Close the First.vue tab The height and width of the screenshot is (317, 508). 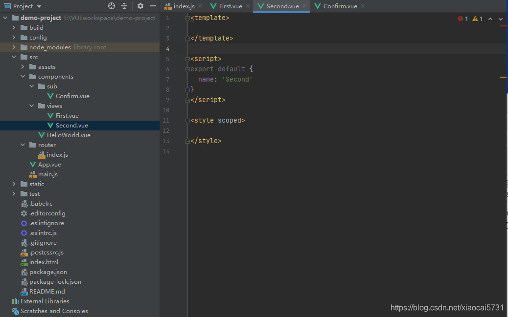248,6
